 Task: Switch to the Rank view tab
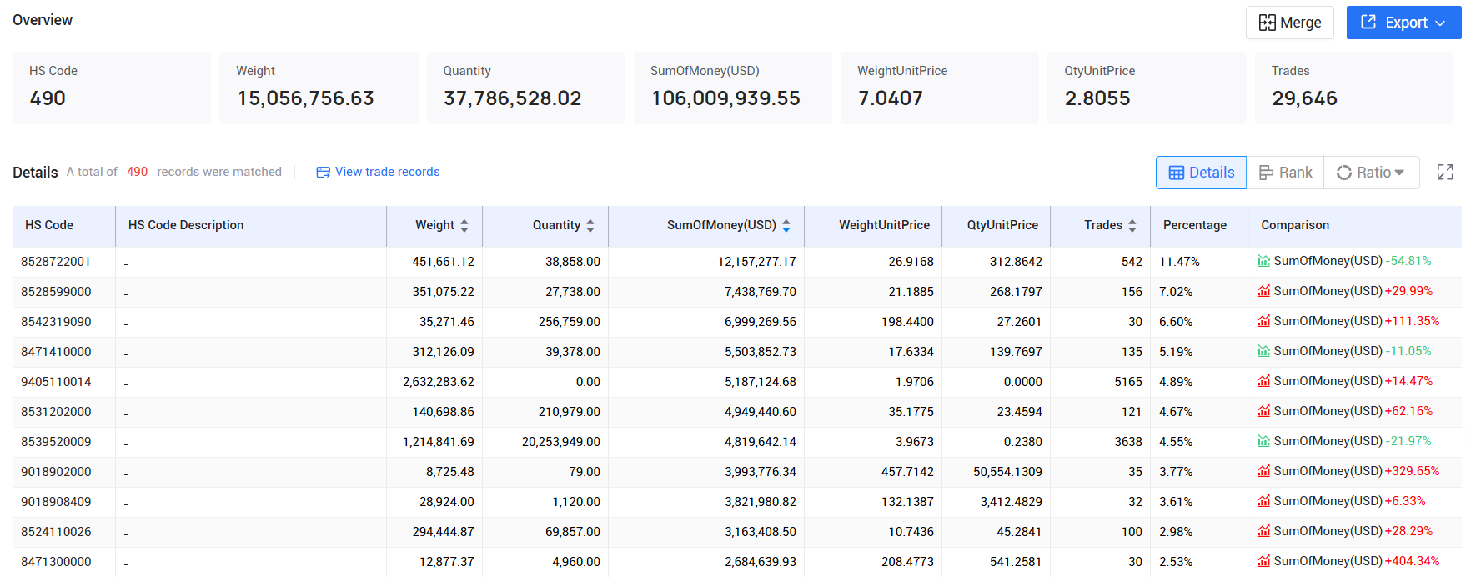click(x=1285, y=173)
